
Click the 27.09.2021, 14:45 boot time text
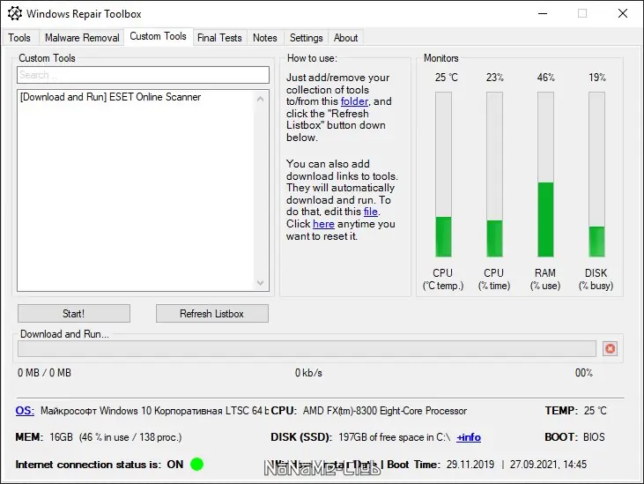tap(548, 465)
